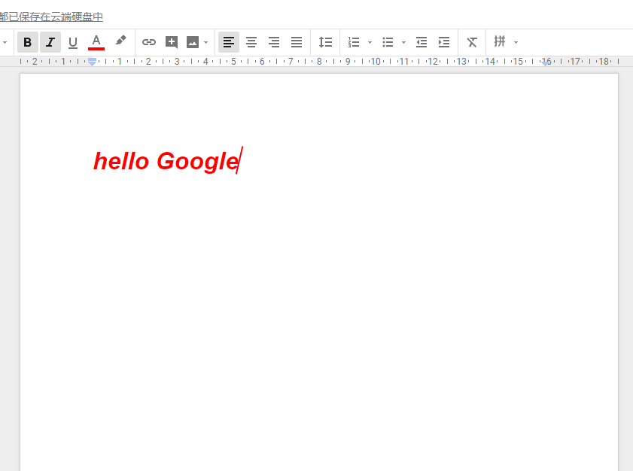Toggle bold formatting
The height and width of the screenshot is (471, 633).
pos(27,42)
